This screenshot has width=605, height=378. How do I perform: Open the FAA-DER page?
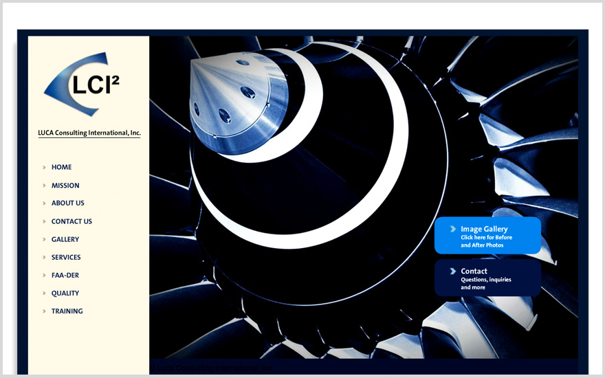coord(65,276)
